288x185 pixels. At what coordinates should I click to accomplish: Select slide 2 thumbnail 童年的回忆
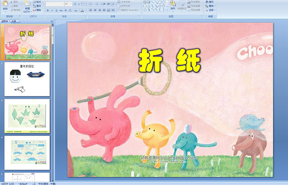(x=27, y=79)
